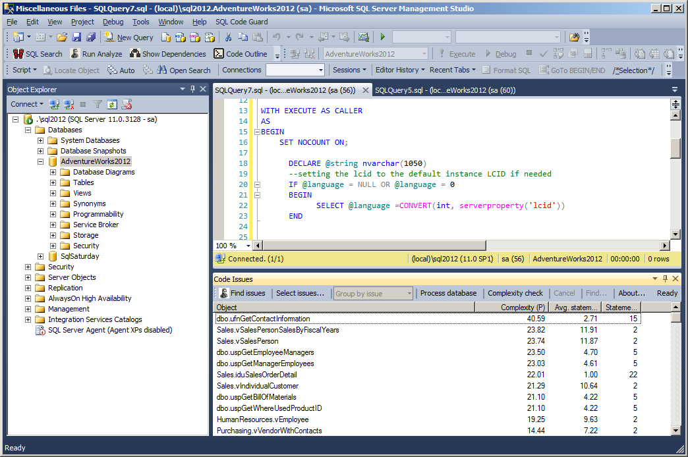Viewport: 688px width, 457px height.
Task: Click the Open Search binoculars icon
Action: (x=161, y=70)
